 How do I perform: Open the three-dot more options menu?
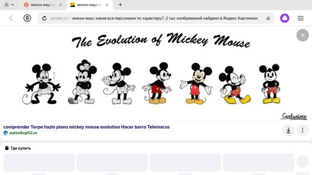tap(302, 130)
